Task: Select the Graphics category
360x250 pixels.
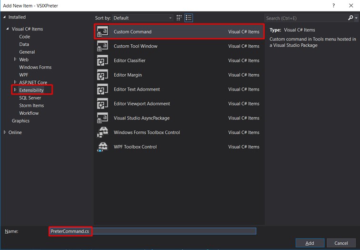Action: pos(20,121)
